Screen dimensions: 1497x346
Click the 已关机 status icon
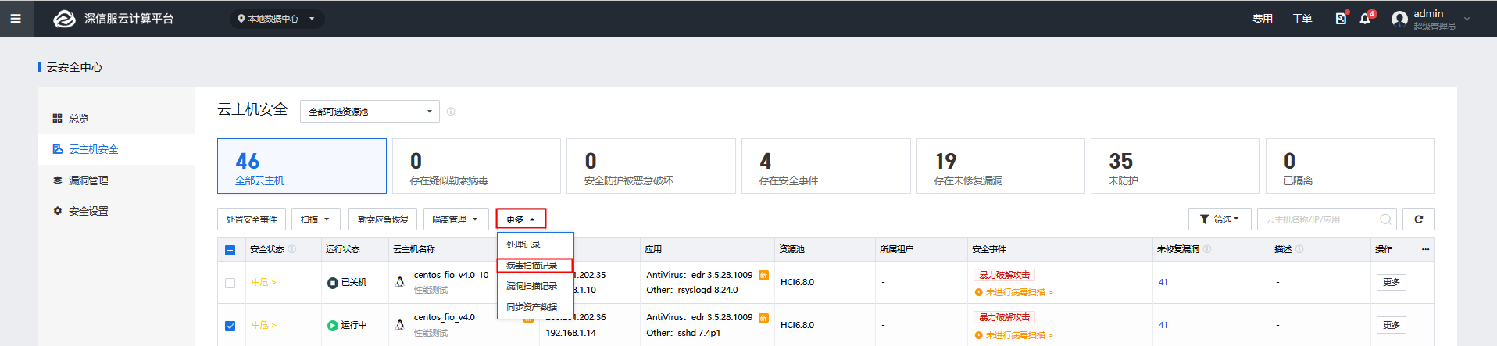coord(332,283)
